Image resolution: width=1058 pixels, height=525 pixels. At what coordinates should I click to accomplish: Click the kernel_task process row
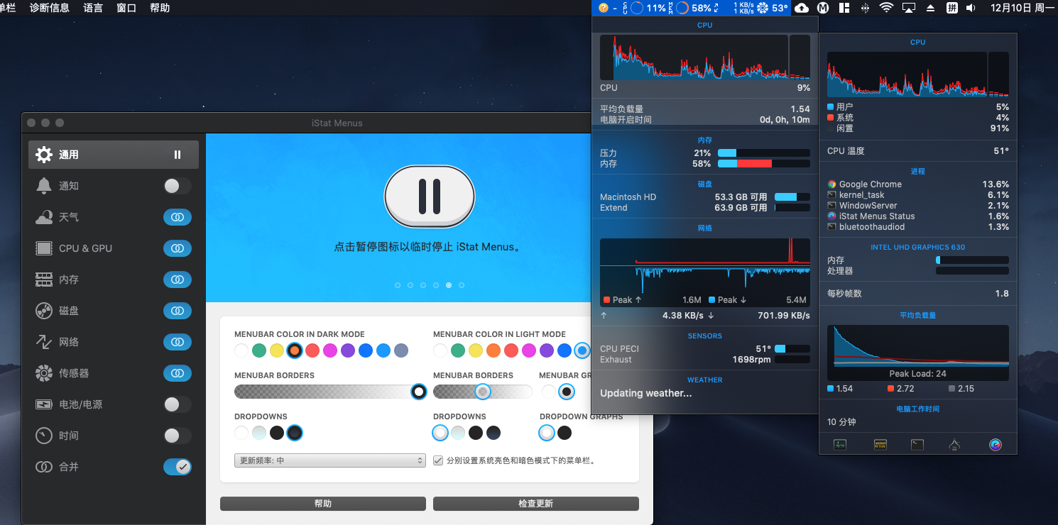(x=918, y=195)
